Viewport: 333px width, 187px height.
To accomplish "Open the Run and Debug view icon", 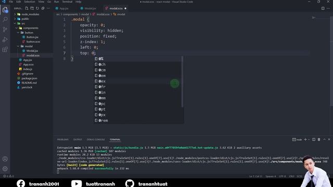I will click(5, 39).
